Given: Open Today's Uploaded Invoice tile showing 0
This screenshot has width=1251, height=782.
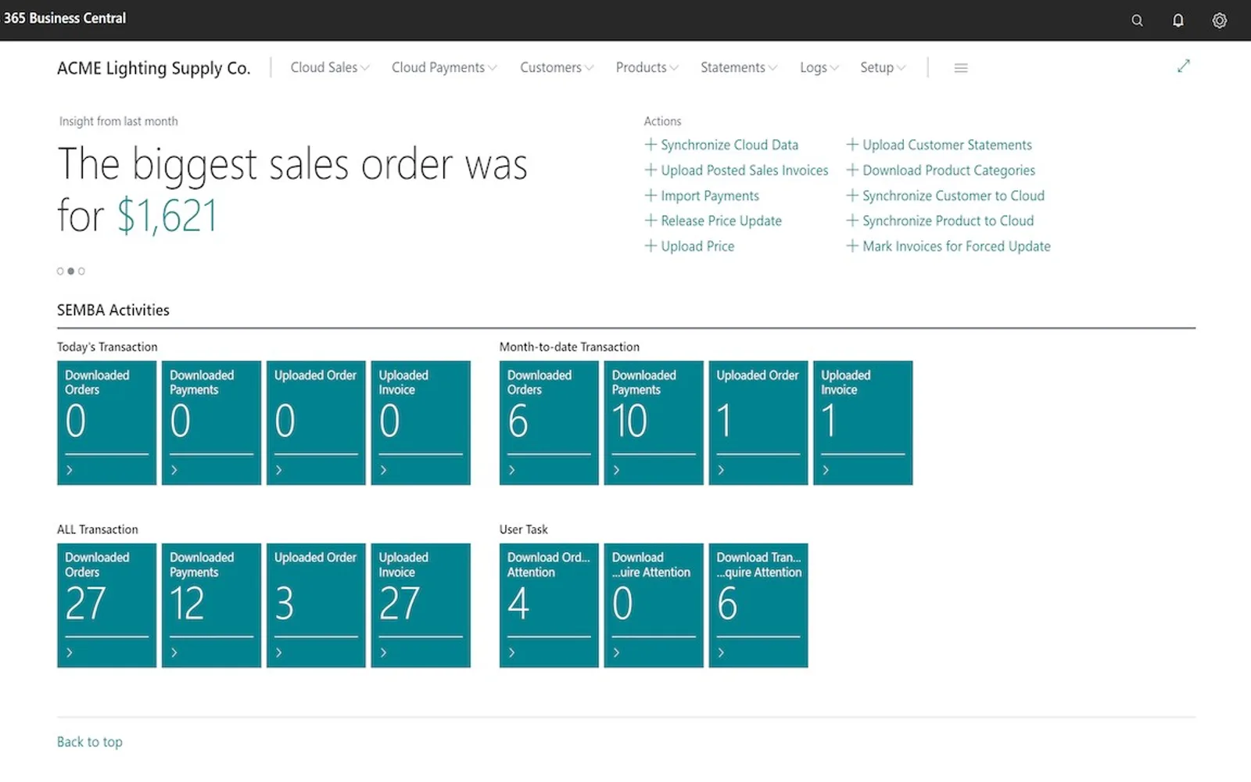Looking at the screenshot, I should point(420,422).
